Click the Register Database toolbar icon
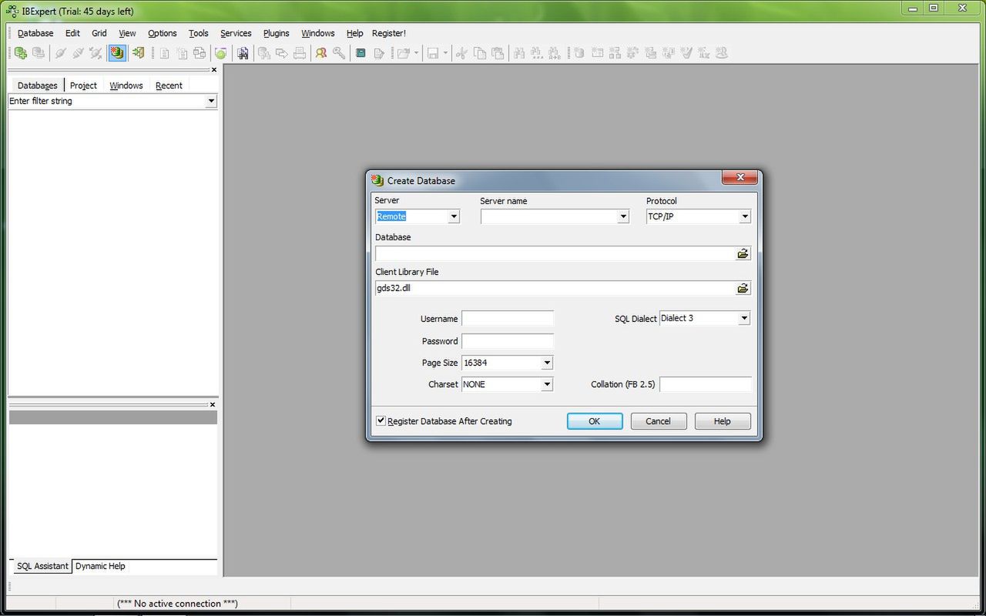986x616 pixels. 21,53
